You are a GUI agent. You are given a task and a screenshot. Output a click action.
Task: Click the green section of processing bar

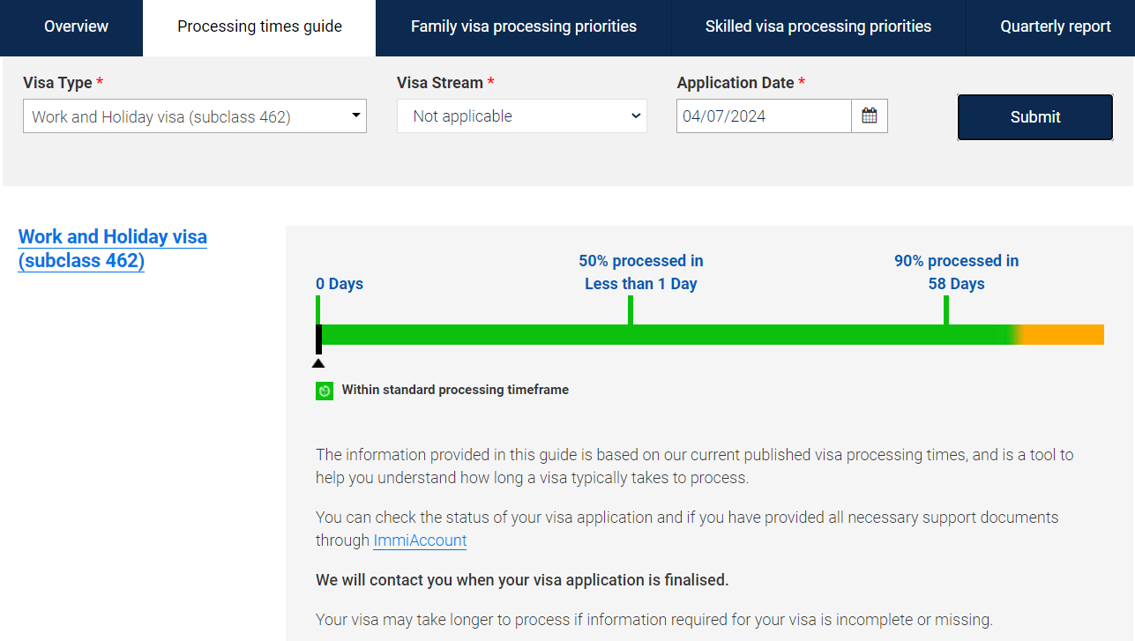[x=666, y=335]
